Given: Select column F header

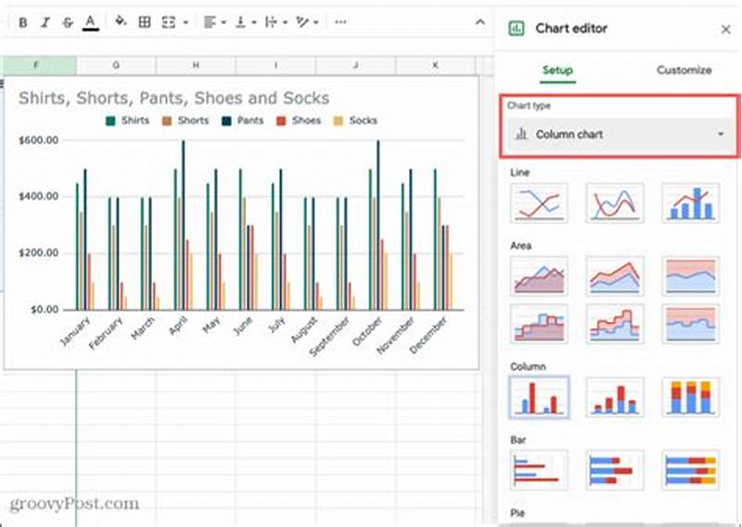Looking at the screenshot, I should point(37,66).
